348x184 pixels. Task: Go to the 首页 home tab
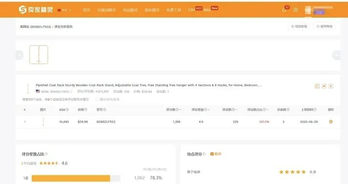point(86,10)
